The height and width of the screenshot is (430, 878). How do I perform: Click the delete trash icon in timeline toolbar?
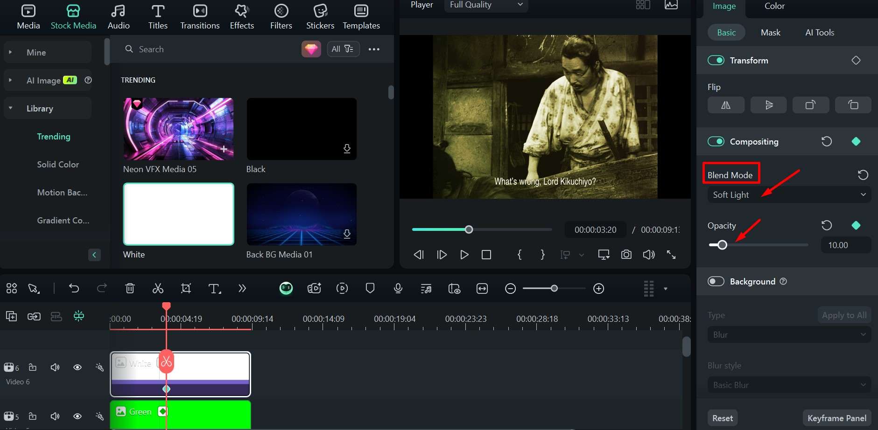[x=130, y=289]
